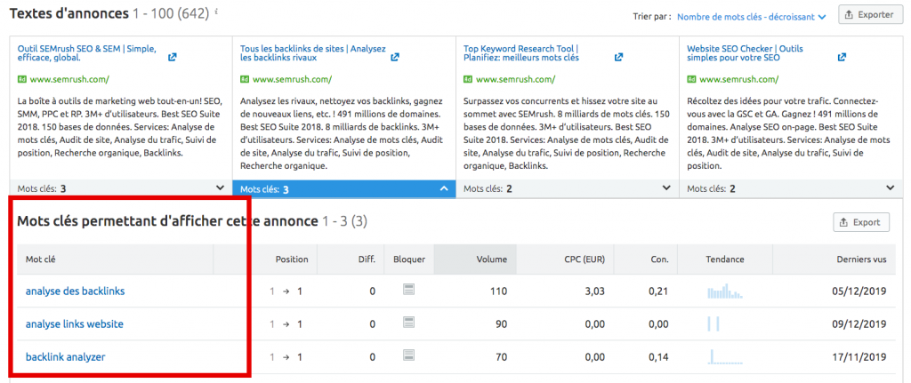This screenshot has width=911, height=383.
Task: Open external link for Top Keyword Research Tool ad
Action: tap(619, 58)
